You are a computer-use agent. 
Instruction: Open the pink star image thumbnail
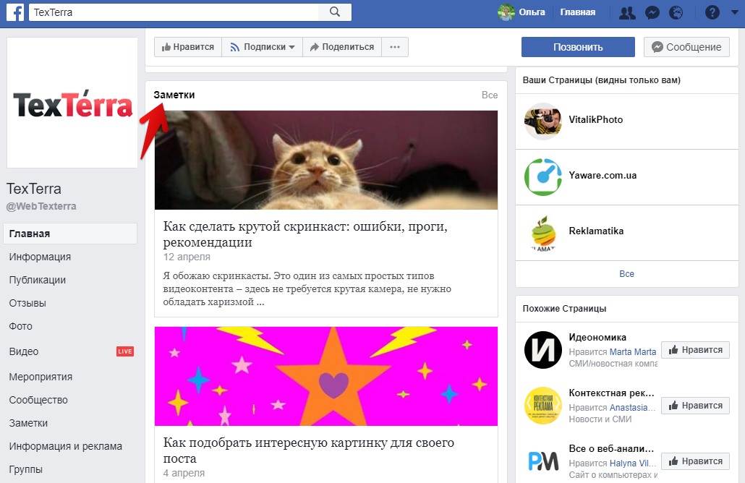click(326, 376)
